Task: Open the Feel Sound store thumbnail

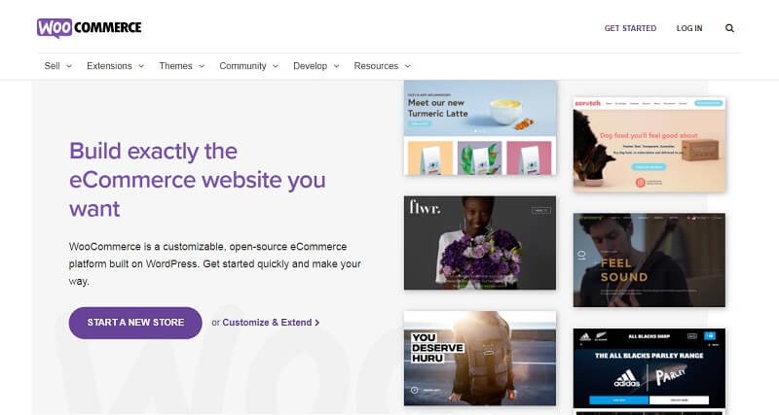Action: 649,260
